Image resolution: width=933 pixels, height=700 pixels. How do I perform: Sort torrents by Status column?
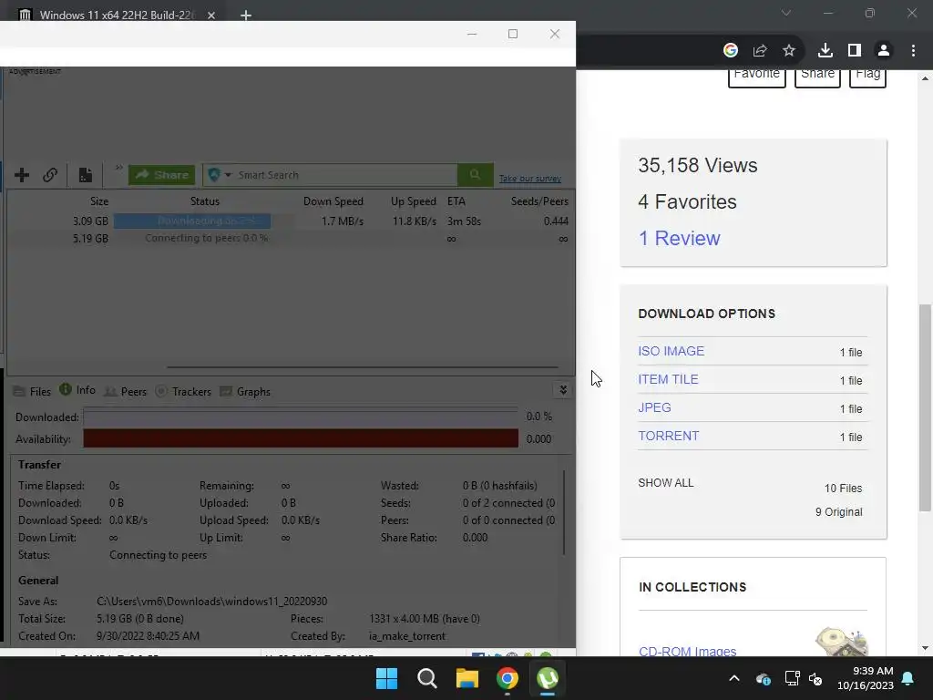tap(205, 201)
